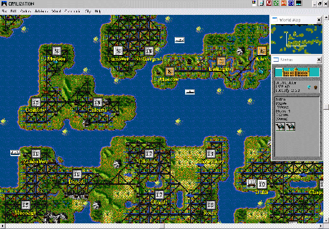The image size is (329, 229).
Task: Click the red-and-olive title bar icon
Action: (283, 3)
